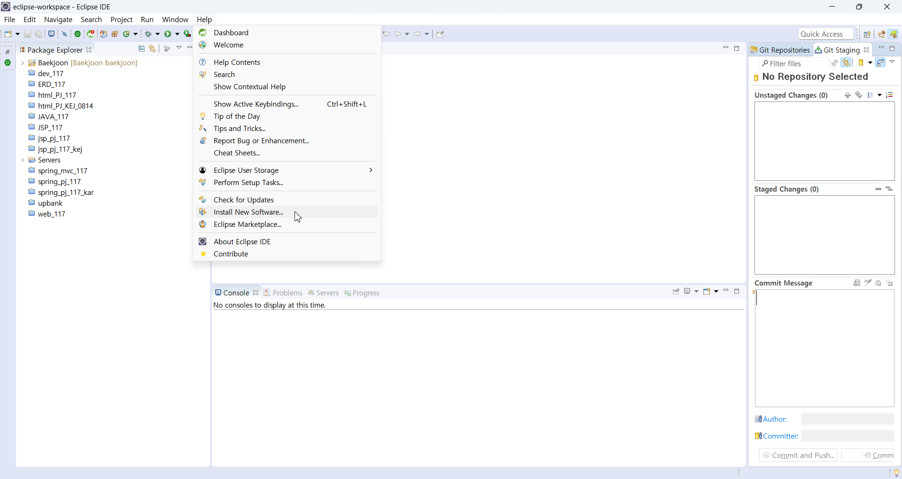Click the green Run toolbar button

coord(168,34)
